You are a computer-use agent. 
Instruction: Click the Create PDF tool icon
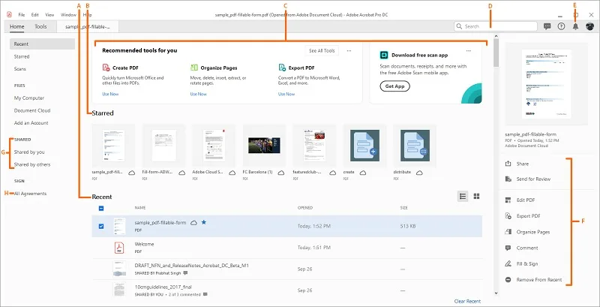(x=106, y=68)
